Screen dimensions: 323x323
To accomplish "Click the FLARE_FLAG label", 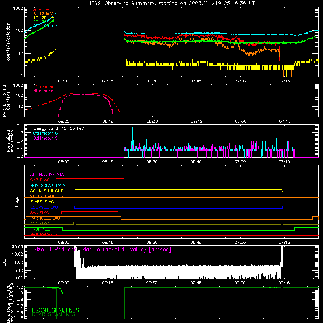I will pyautogui.click(x=42, y=201).
